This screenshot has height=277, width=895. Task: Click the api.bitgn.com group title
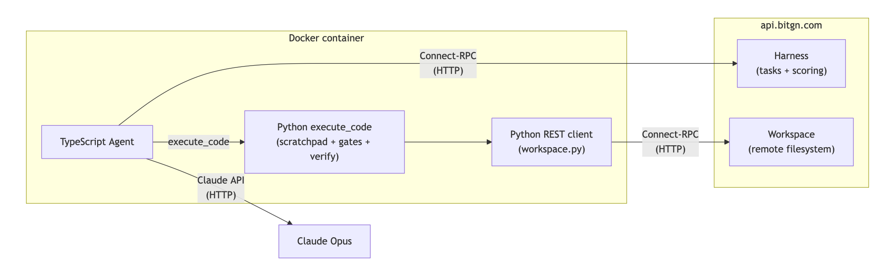(791, 25)
